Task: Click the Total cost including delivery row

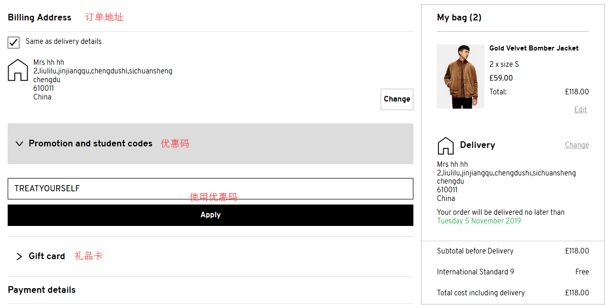Action: [x=512, y=293]
